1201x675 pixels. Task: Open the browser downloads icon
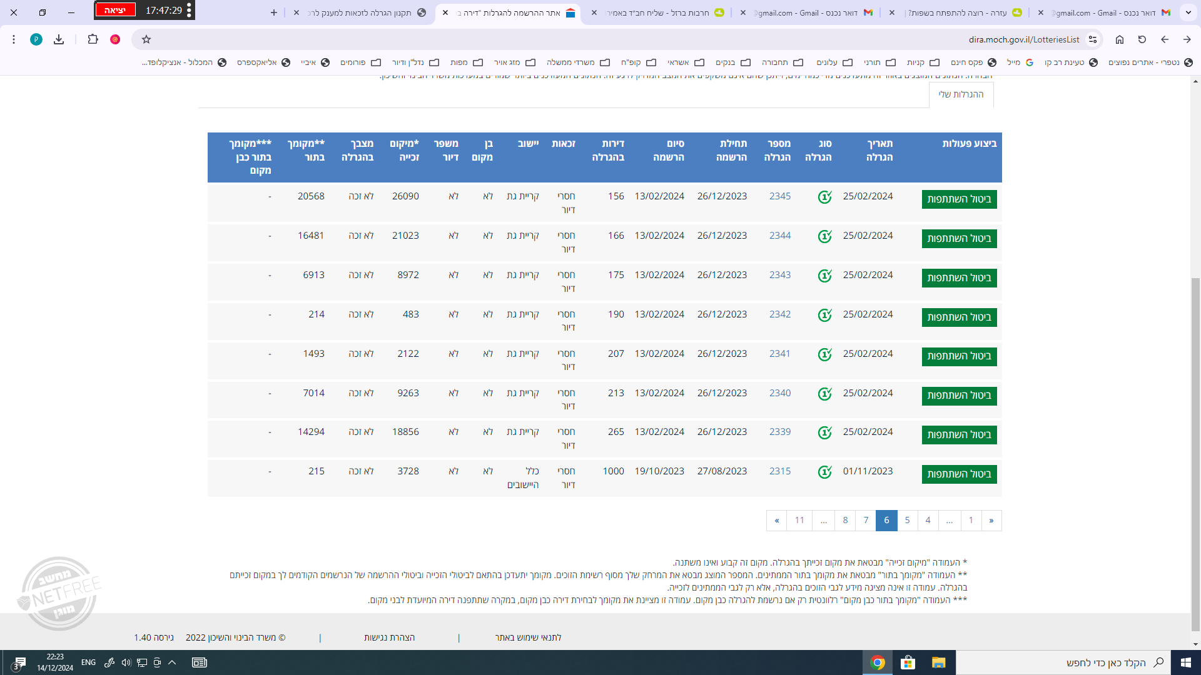click(x=59, y=39)
